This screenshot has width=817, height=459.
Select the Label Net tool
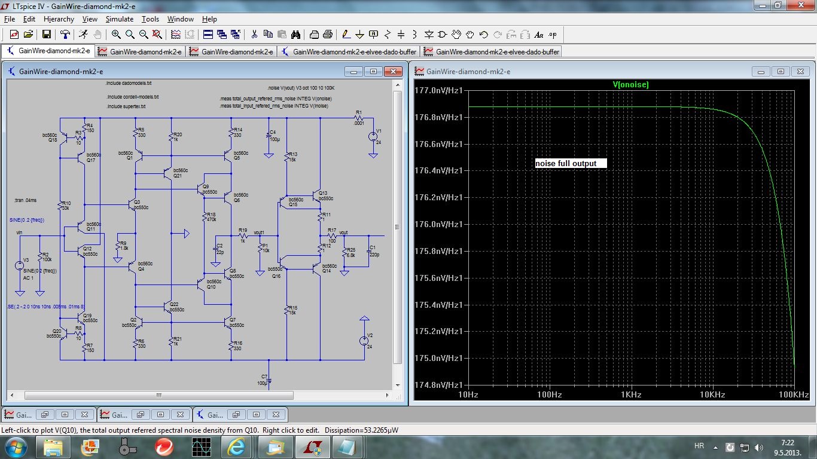[x=374, y=34]
